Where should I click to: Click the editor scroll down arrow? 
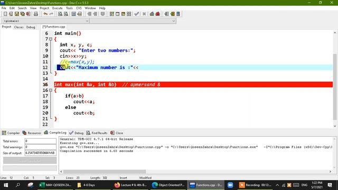click(335, 126)
